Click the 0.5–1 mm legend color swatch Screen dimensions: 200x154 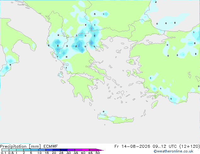13,150
